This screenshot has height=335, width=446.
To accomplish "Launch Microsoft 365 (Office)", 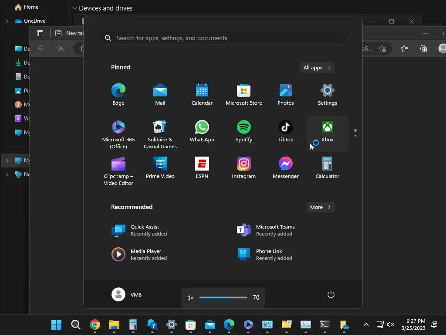I will point(118,134).
